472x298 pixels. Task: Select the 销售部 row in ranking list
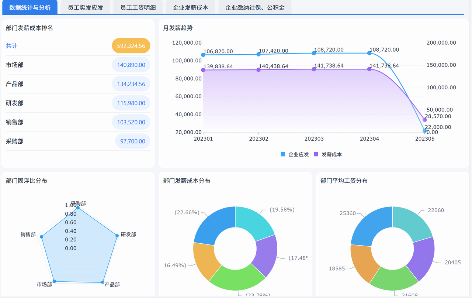[78, 122]
